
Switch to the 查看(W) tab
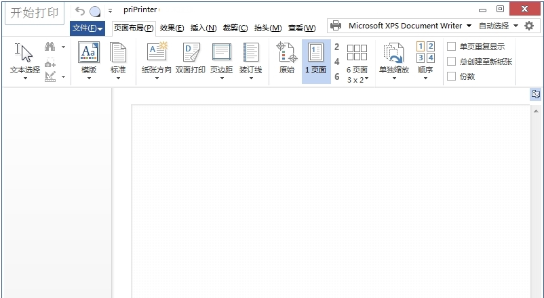pos(302,28)
